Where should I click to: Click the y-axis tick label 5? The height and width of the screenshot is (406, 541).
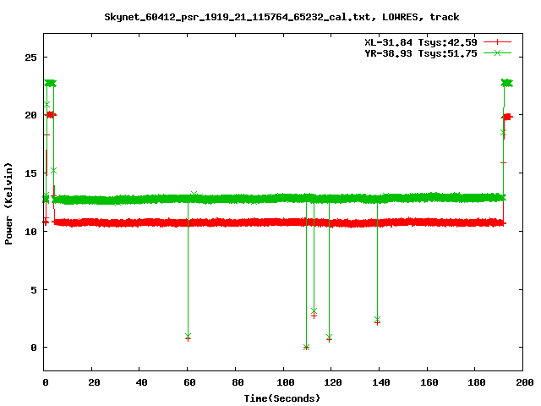pyautogui.click(x=34, y=289)
